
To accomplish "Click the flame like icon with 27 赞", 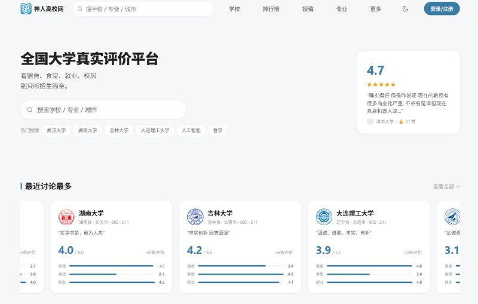I will tap(401, 121).
